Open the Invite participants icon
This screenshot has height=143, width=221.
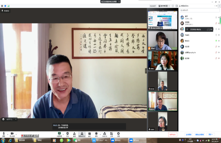(74, 134)
